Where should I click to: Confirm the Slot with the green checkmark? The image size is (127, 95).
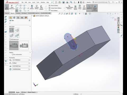point(10,23)
